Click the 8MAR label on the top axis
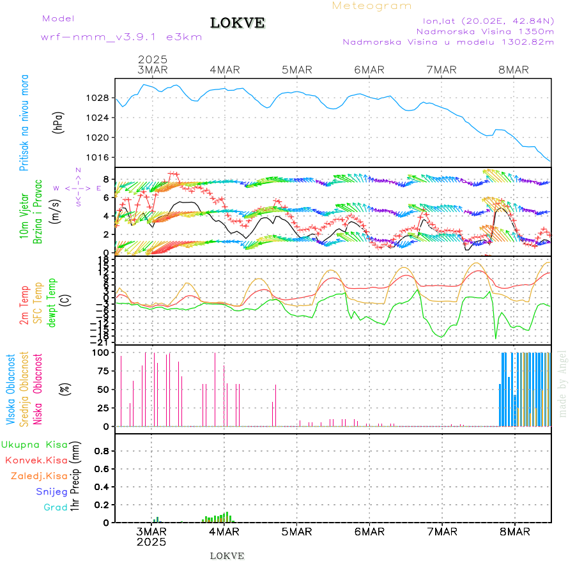This screenshot has width=575, height=575. 515,70
